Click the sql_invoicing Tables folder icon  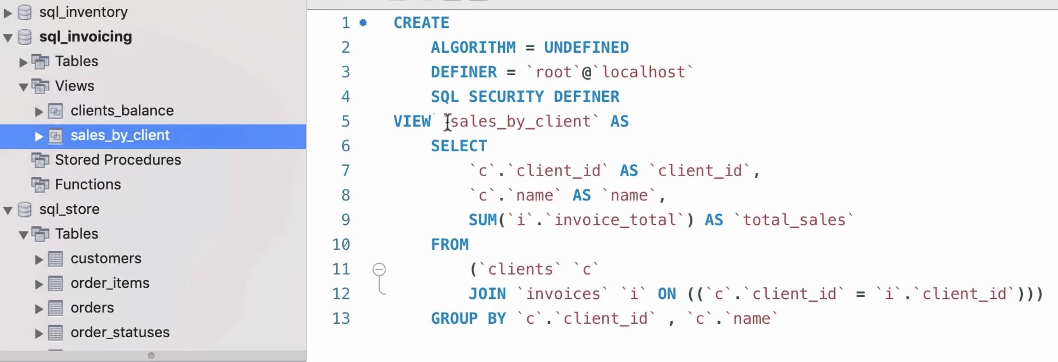(40, 62)
